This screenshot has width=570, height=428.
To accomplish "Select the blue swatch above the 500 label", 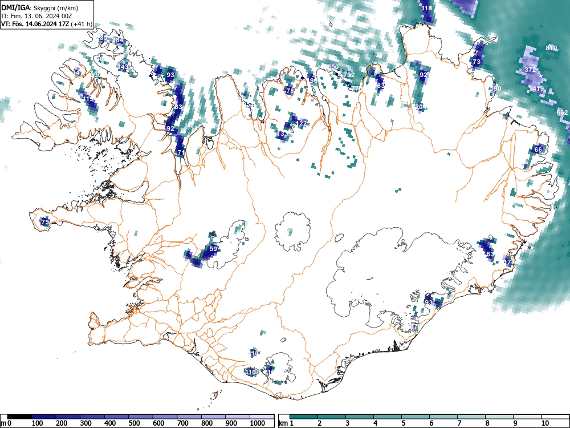I will click(x=141, y=417).
